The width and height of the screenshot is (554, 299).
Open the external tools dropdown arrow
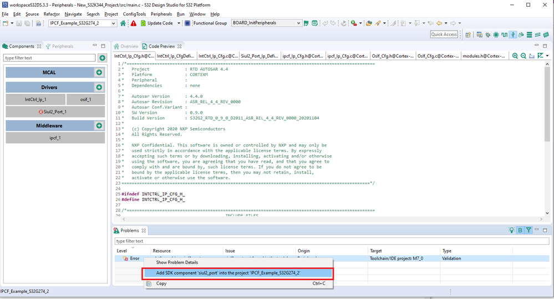pos(360,23)
